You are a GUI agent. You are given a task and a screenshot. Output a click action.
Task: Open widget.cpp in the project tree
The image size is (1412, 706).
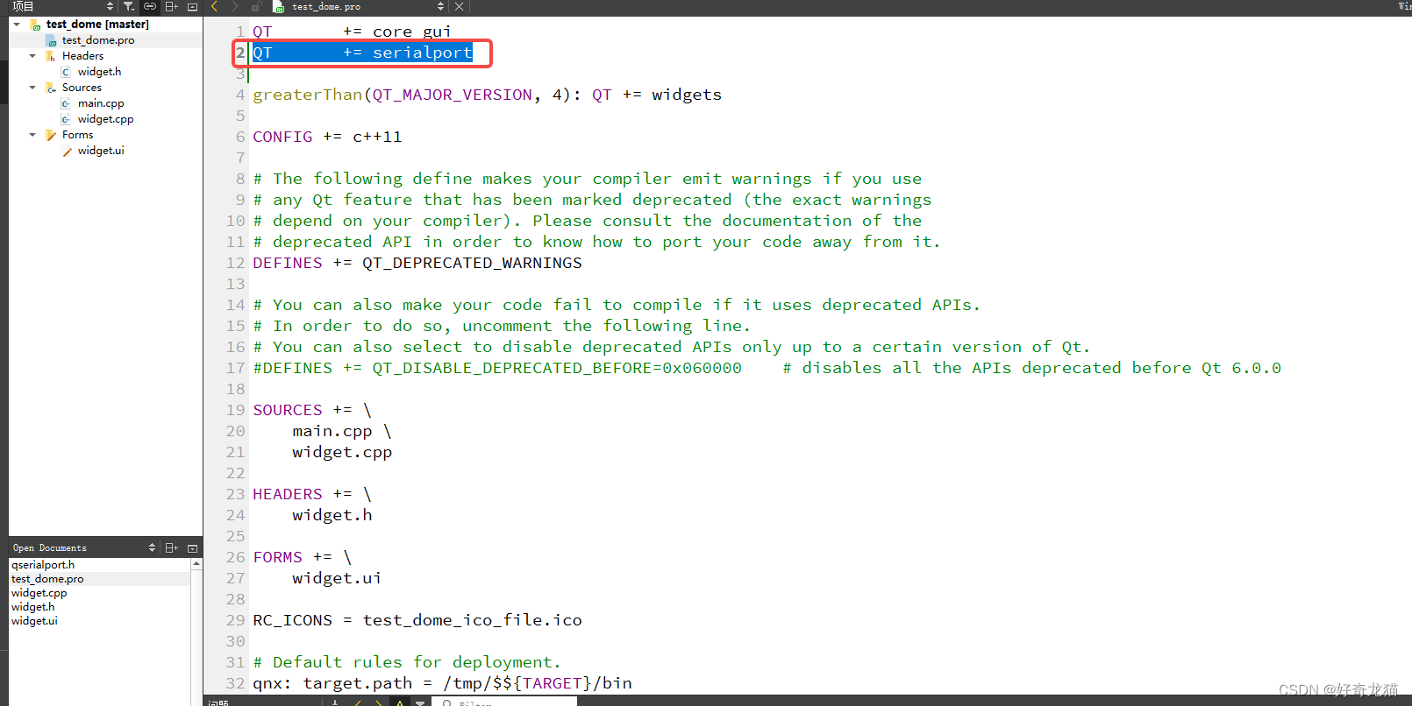(106, 119)
